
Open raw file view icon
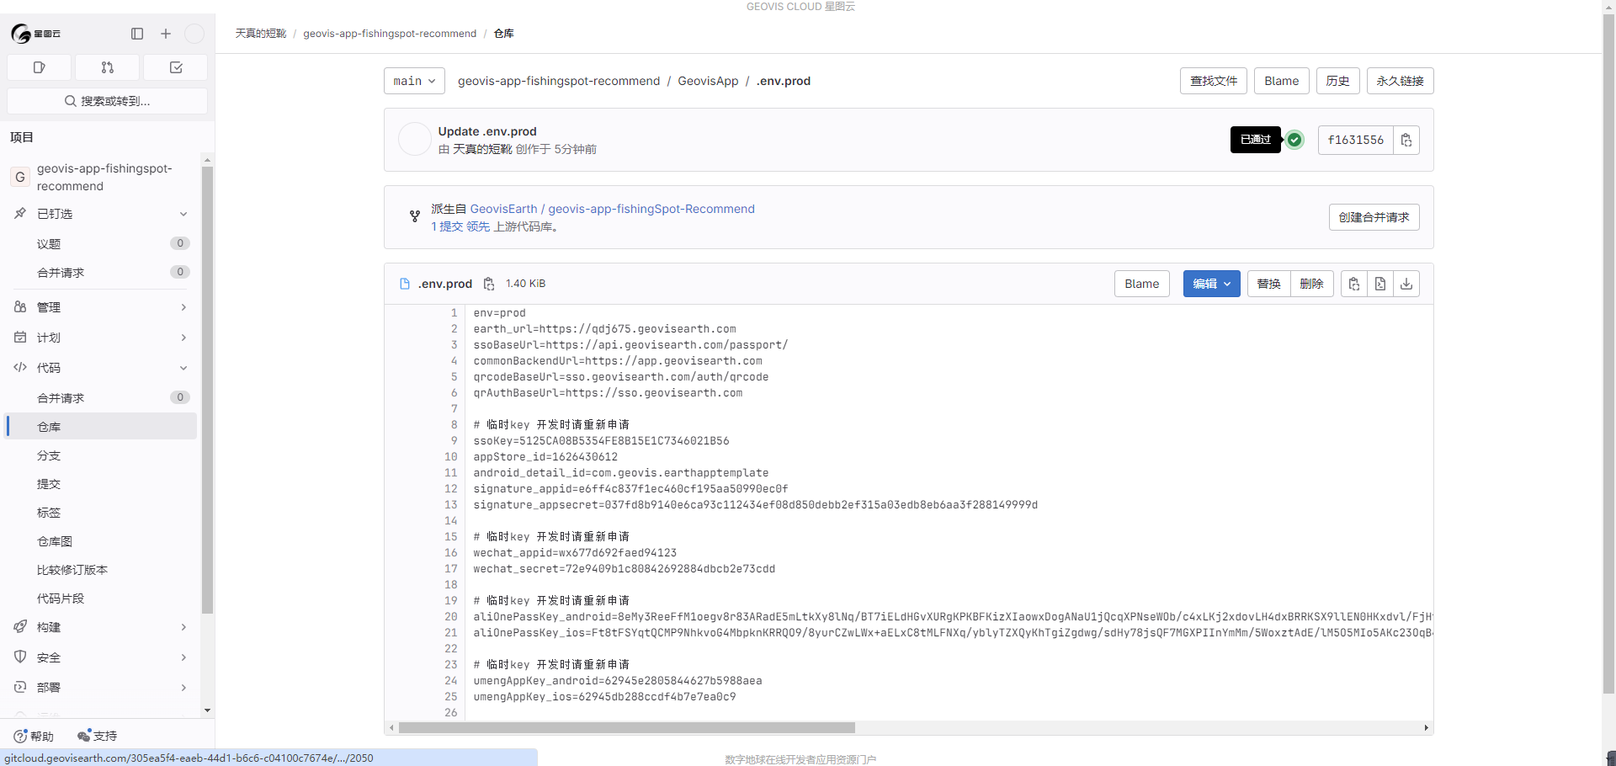pyautogui.click(x=1379, y=284)
